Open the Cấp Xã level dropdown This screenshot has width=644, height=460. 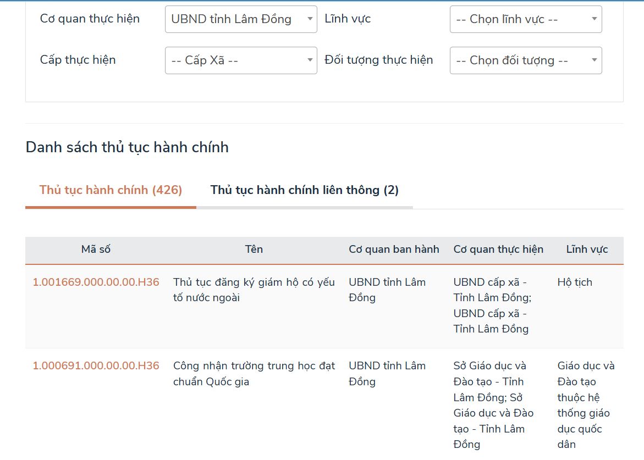click(240, 60)
